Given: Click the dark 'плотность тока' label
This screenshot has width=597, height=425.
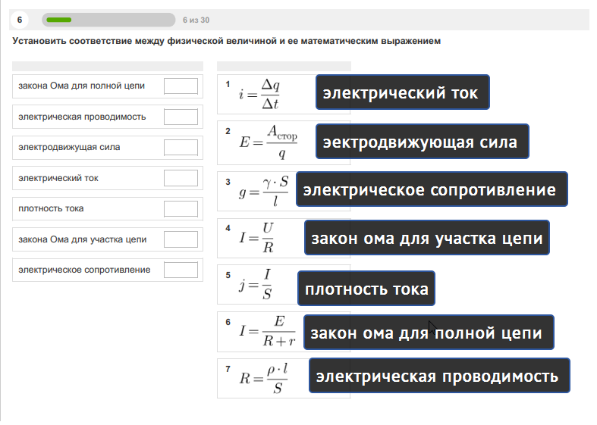Looking at the screenshot, I should click(366, 289).
